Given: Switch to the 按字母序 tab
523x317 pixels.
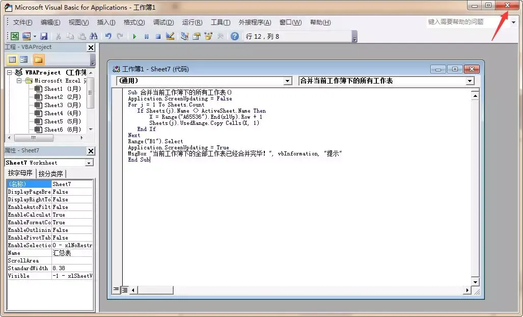Looking at the screenshot, I should (x=20, y=173).
